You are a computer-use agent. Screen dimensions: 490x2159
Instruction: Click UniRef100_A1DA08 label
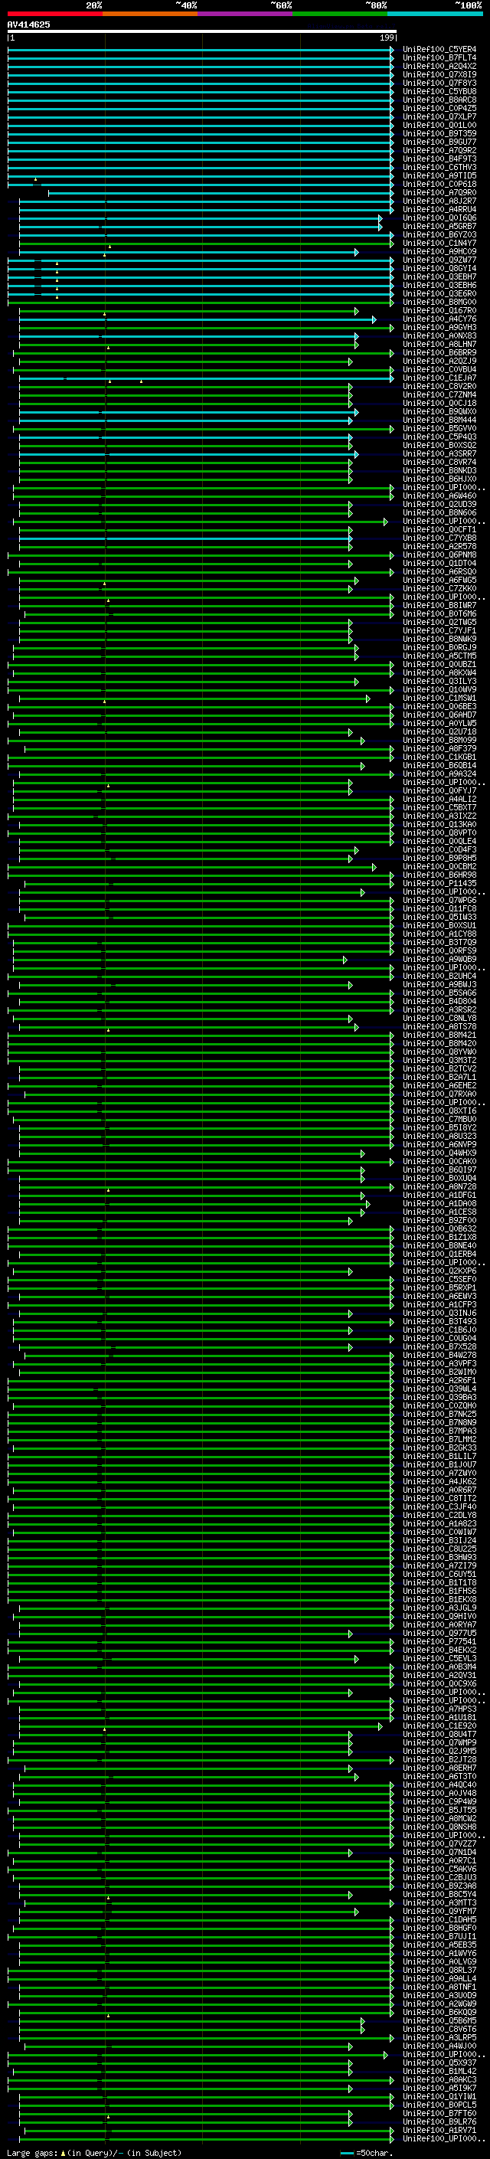[439, 1203]
